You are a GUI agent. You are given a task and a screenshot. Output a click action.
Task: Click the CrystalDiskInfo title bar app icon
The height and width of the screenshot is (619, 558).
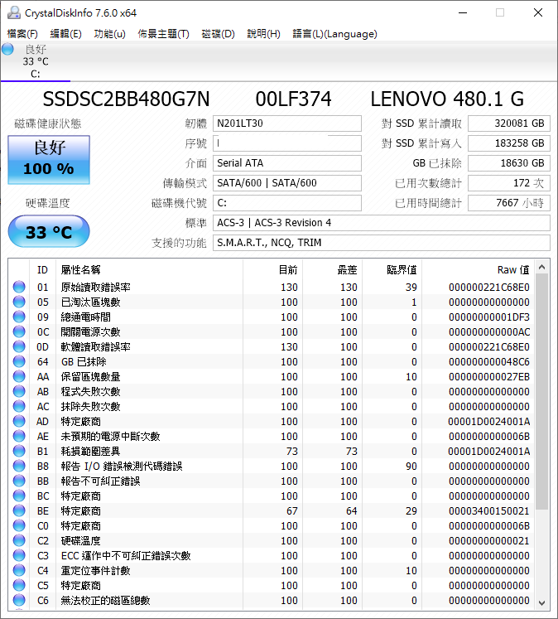point(14,12)
